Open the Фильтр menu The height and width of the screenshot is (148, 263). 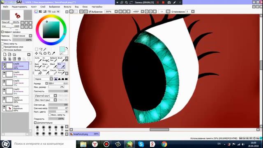(x=67, y=7)
